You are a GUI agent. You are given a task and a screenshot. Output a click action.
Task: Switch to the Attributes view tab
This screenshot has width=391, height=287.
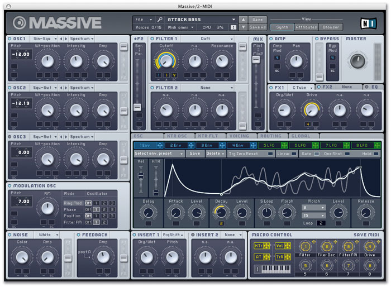point(306,27)
